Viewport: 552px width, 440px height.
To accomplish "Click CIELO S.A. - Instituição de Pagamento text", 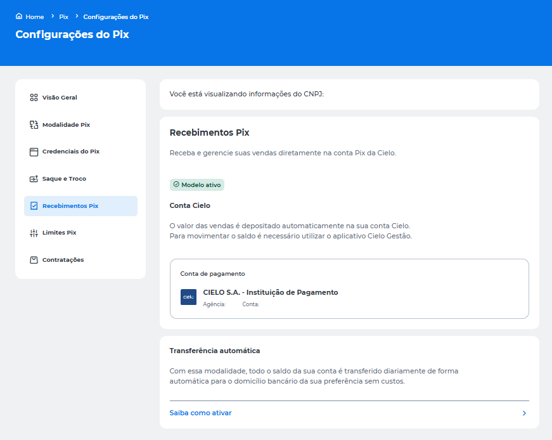I will 271,292.
